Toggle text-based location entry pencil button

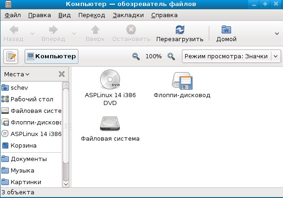11,56
